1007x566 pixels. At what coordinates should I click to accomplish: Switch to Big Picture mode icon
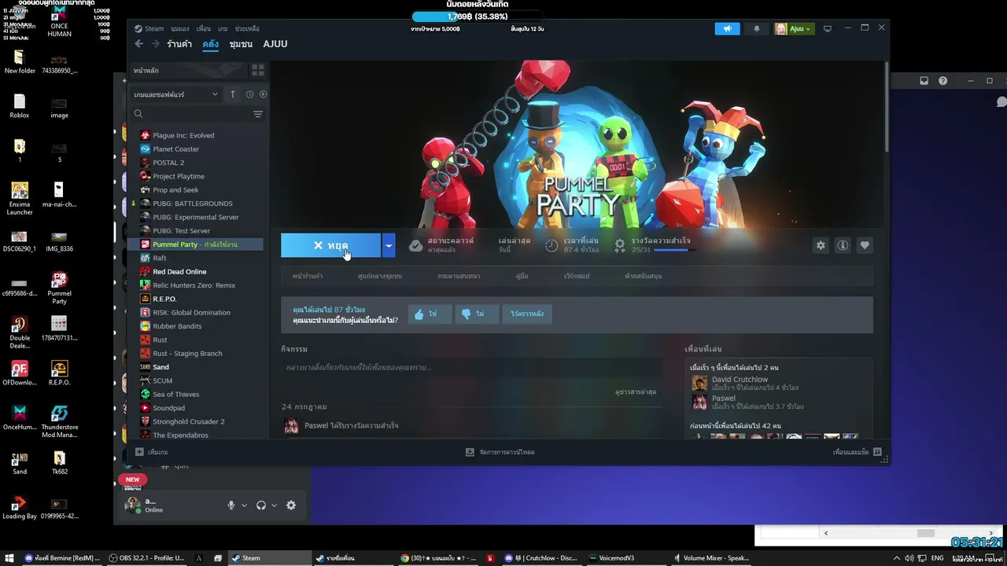point(827,29)
